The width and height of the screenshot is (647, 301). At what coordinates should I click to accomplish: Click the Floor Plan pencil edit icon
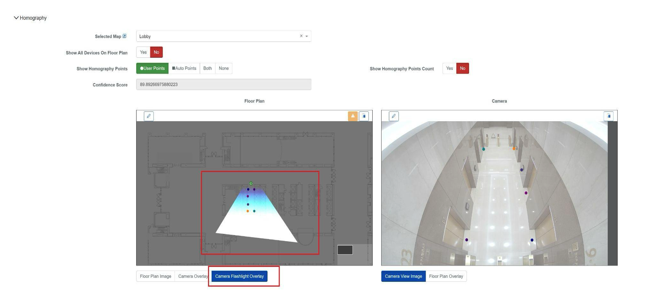[148, 116]
